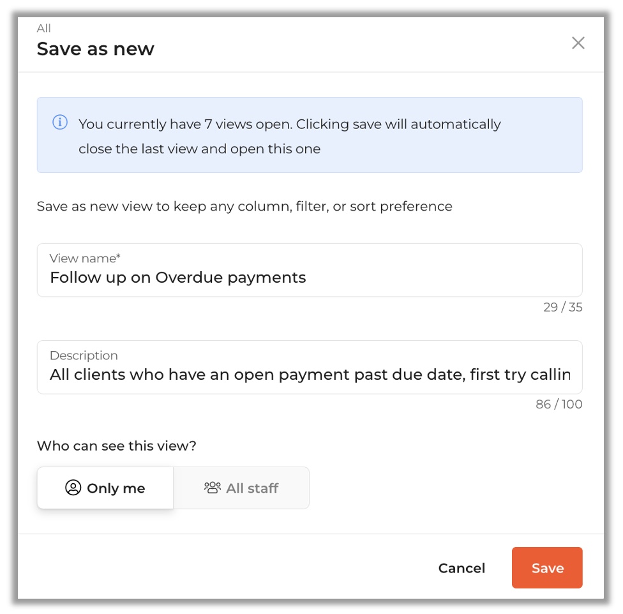Viewport: 623px width, 614px height.
Task: Click the Description field label
Action: point(84,355)
